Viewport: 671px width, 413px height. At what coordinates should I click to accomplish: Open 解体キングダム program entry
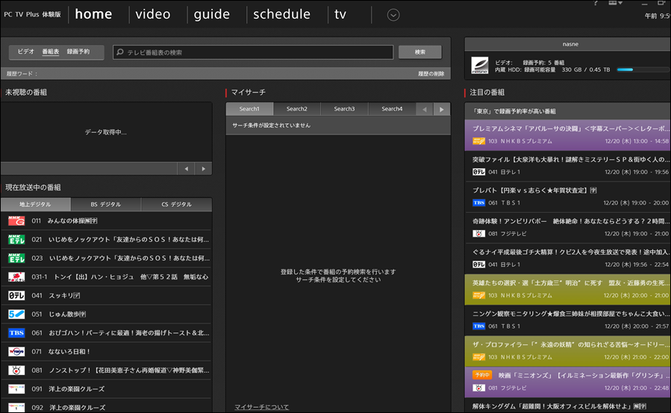[568, 406]
